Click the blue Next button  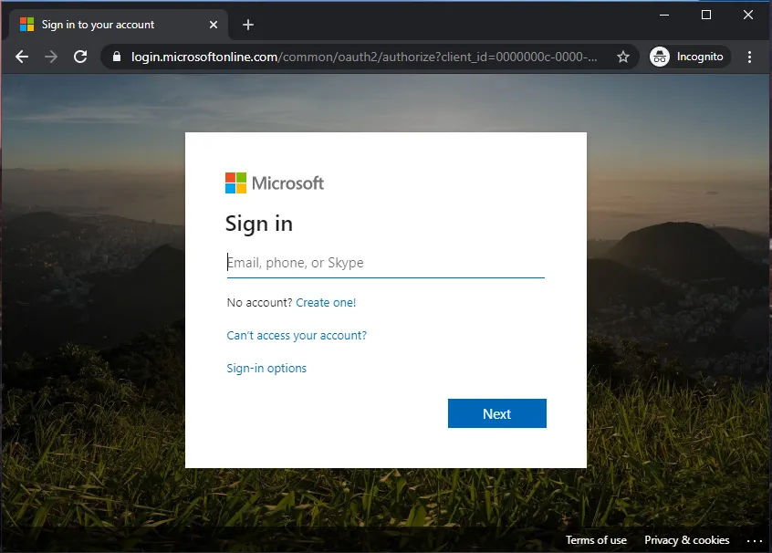[496, 413]
